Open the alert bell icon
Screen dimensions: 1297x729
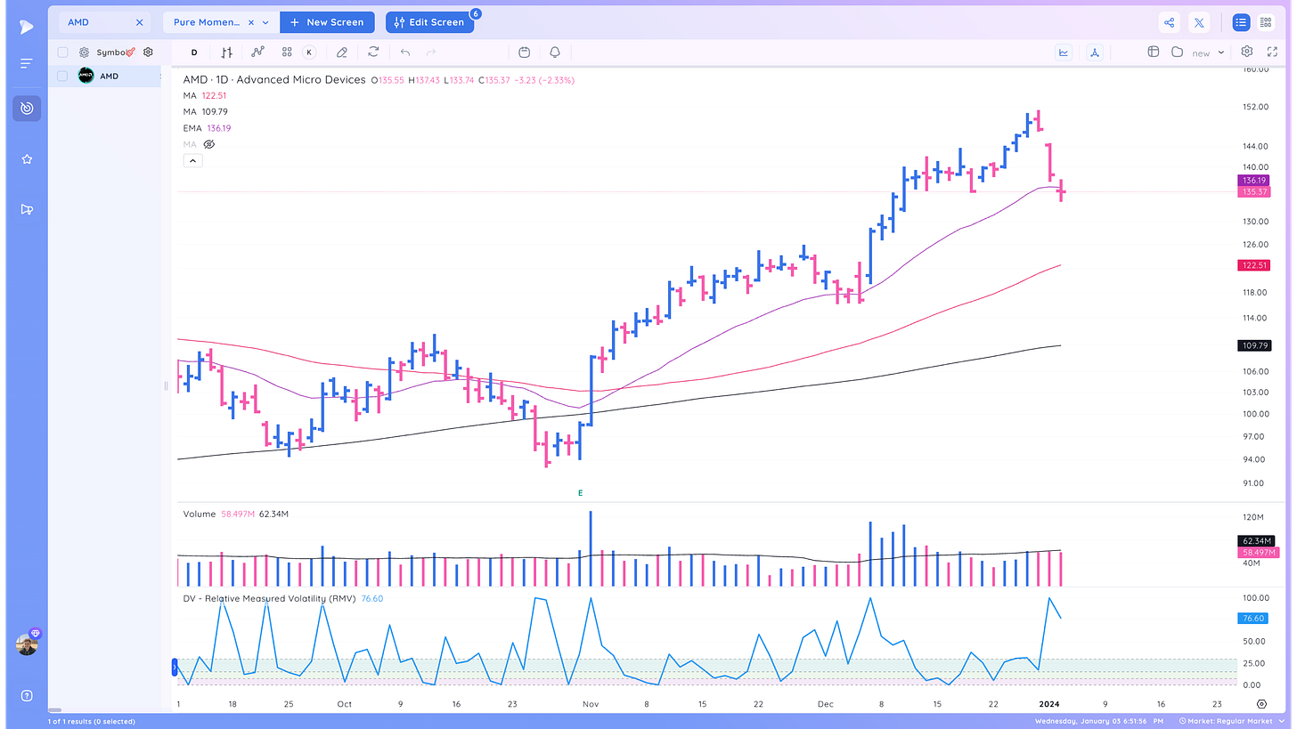point(555,53)
